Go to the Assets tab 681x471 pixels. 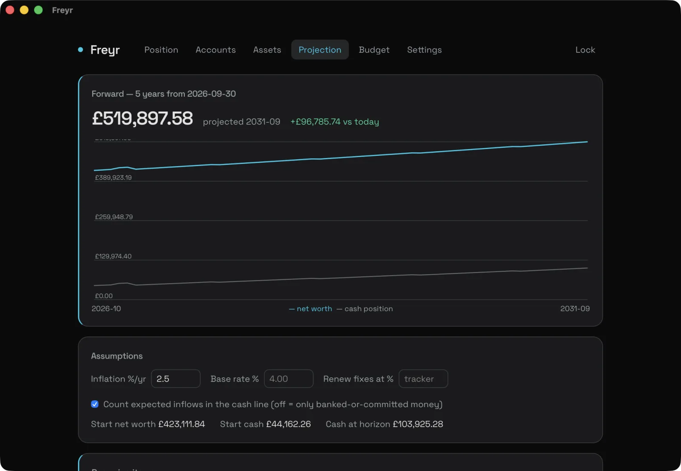(x=267, y=50)
